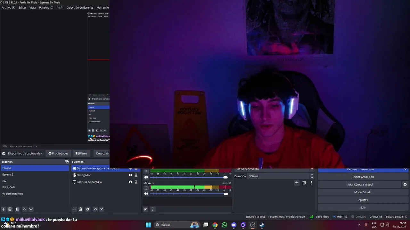Select ya comenzamos scene

pyautogui.click(x=35, y=194)
